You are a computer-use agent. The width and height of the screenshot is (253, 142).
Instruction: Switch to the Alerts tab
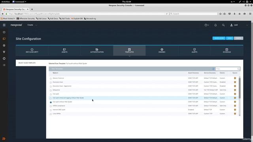click(194, 50)
